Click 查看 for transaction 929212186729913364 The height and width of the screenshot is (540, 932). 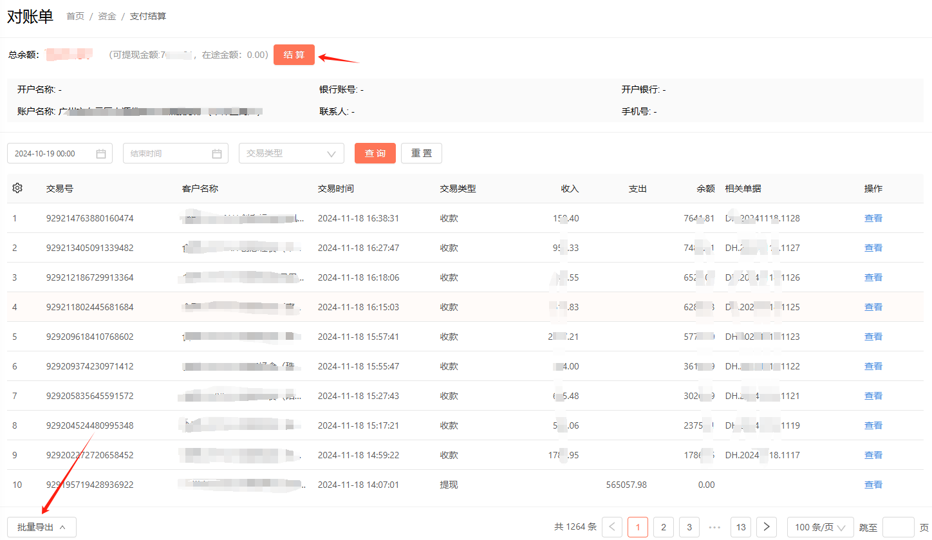pos(873,277)
